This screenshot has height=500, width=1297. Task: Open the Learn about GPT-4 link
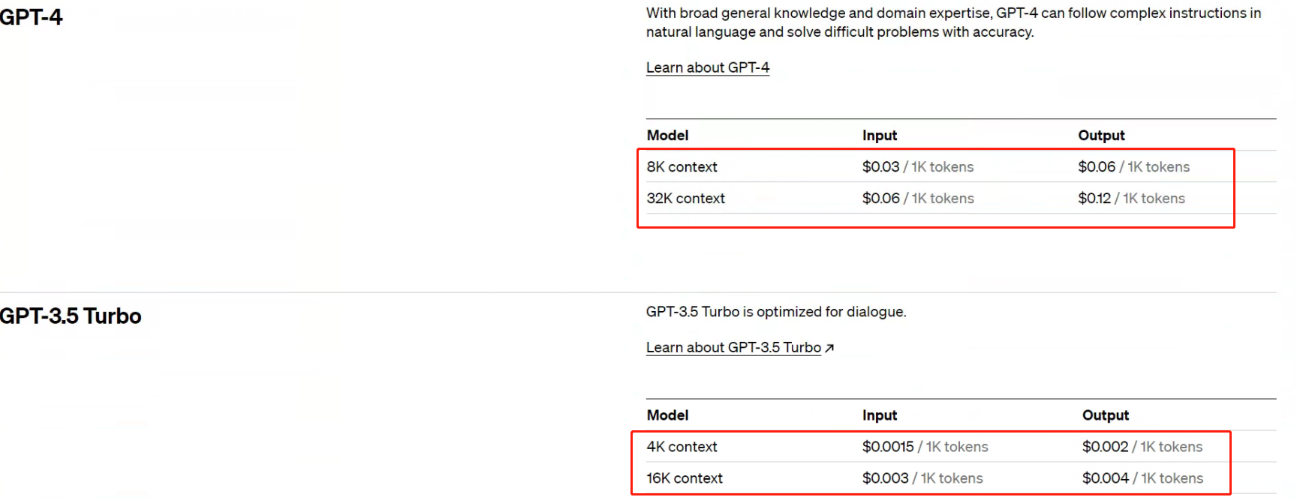pyautogui.click(x=707, y=67)
